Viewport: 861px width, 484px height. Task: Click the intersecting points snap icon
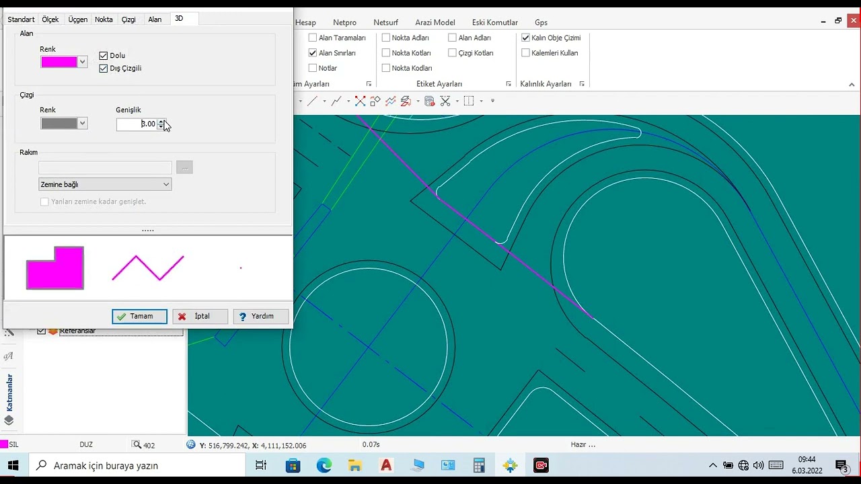(360, 101)
